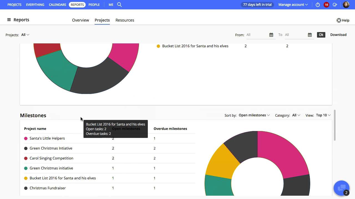The width and height of the screenshot is (355, 199).
Task: Click the red dot for Carol Singing Competition
Action: pos(26,158)
